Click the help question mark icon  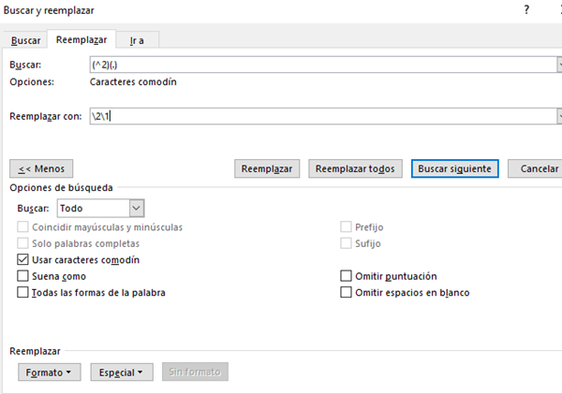(x=527, y=10)
